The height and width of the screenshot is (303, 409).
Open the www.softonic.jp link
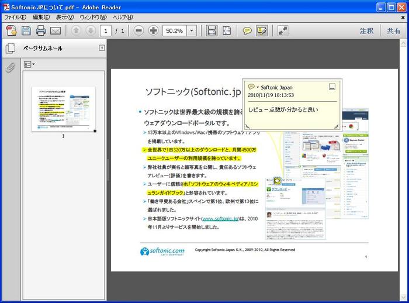point(220,219)
